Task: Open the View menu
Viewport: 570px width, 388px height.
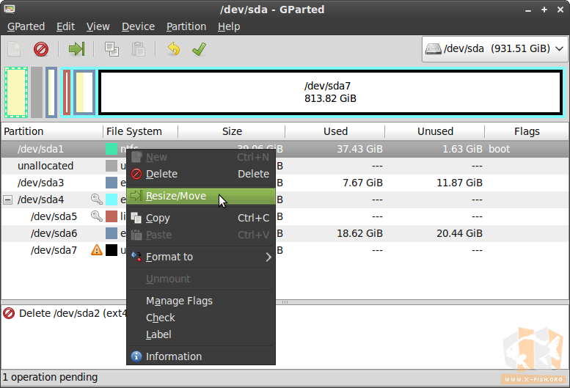Action: pos(98,26)
